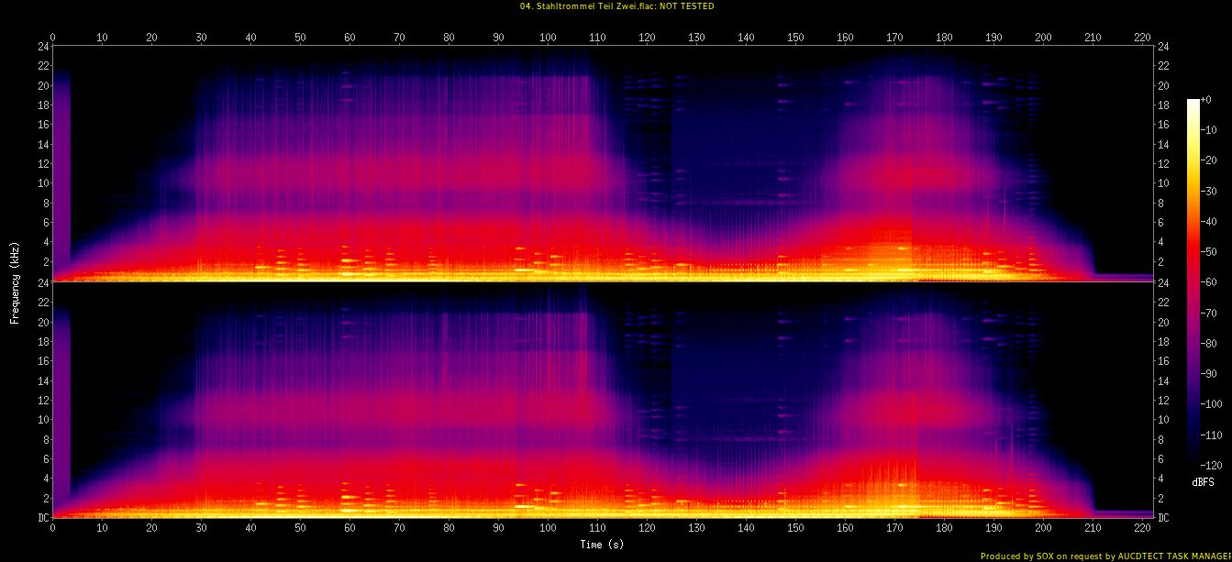This screenshot has width=1232, height=562.
Task: Click the "Frequency (kHz)" axis label
Action: coord(15,280)
